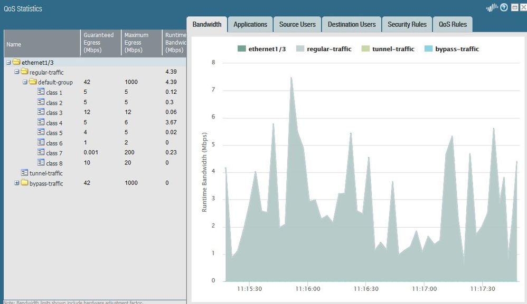Collapse the regular-traffic tree node

(17, 72)
